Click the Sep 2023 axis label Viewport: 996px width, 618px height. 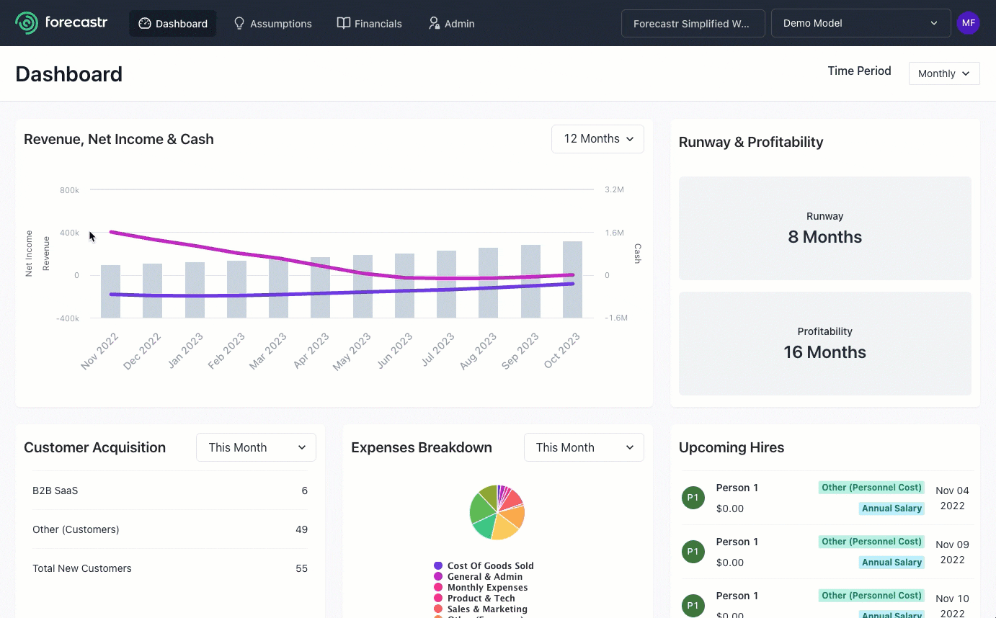tap(520, 351)
